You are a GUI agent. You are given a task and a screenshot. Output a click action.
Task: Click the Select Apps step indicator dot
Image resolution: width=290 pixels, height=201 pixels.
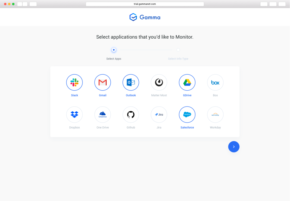click(114, 50)
